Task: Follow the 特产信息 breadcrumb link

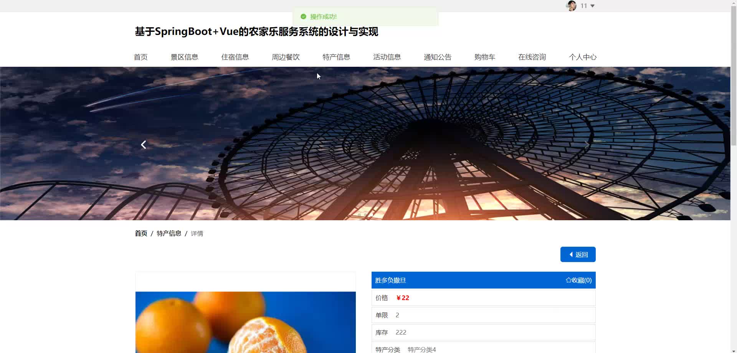Action: (x=169, y=233)
